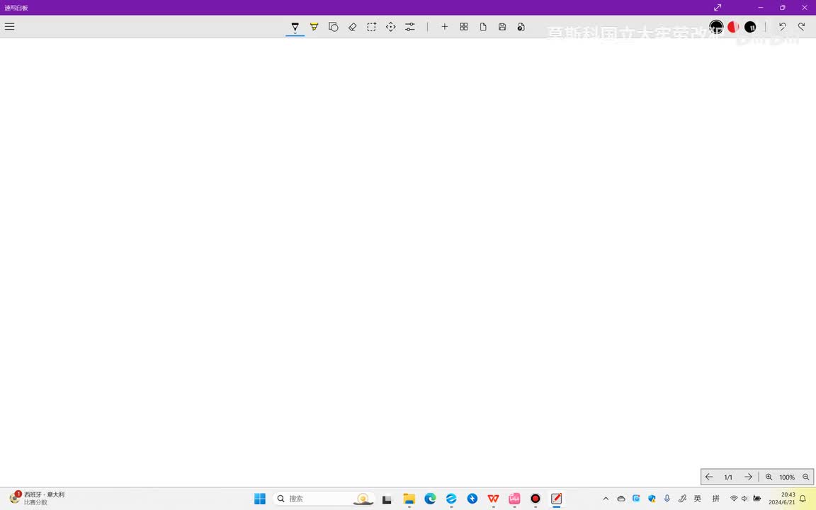Open the Windows Start menu
Image resolution: width=816 pixels, height=510 pixels.
click(x=260, y=499)
